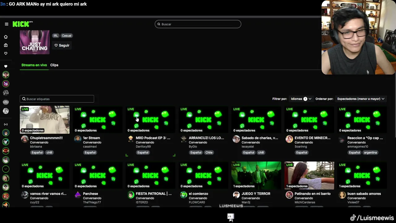The width and height of the screenshot is (396, 223).
Task: Open 1er Stream thumbnail
Action: point(97,120)
